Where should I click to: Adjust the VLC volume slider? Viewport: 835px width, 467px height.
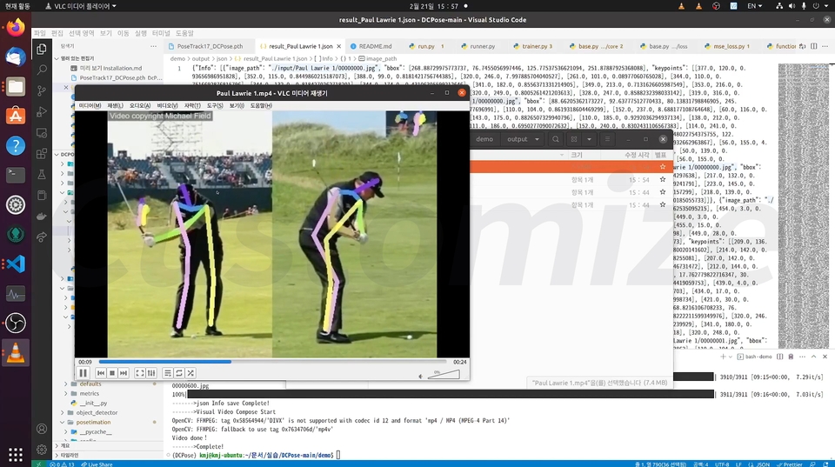pyautogui.click(x=443, y=374)
